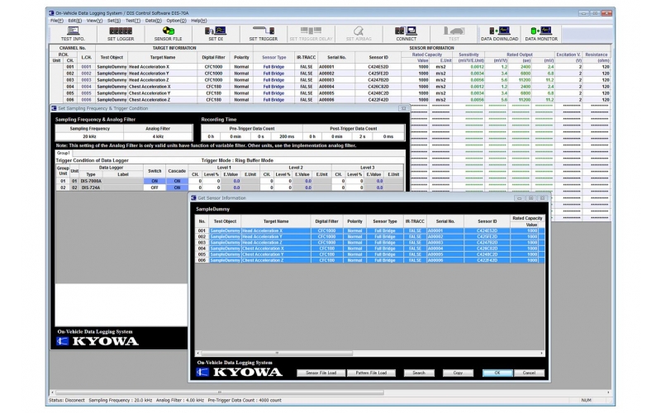Toggle the Cascade ON cell for DIS-7000A
The width and height of the screenshot is (661, 413).
tap(177, 181)
